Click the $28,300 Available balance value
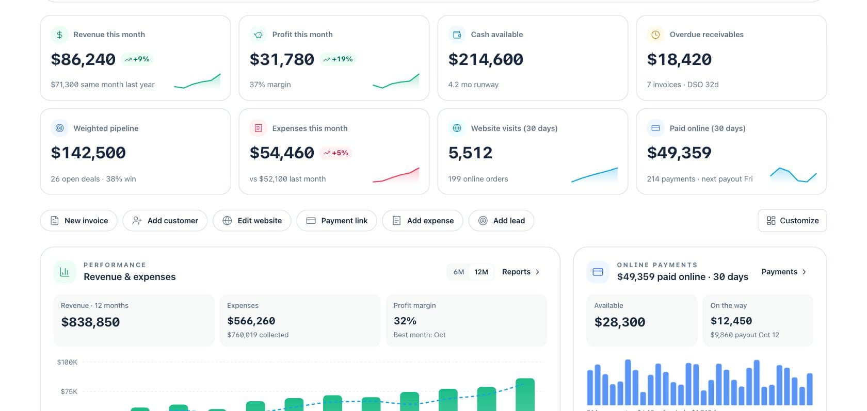Image resolution: width=867 pixels, height=411 pixels. 620,322
